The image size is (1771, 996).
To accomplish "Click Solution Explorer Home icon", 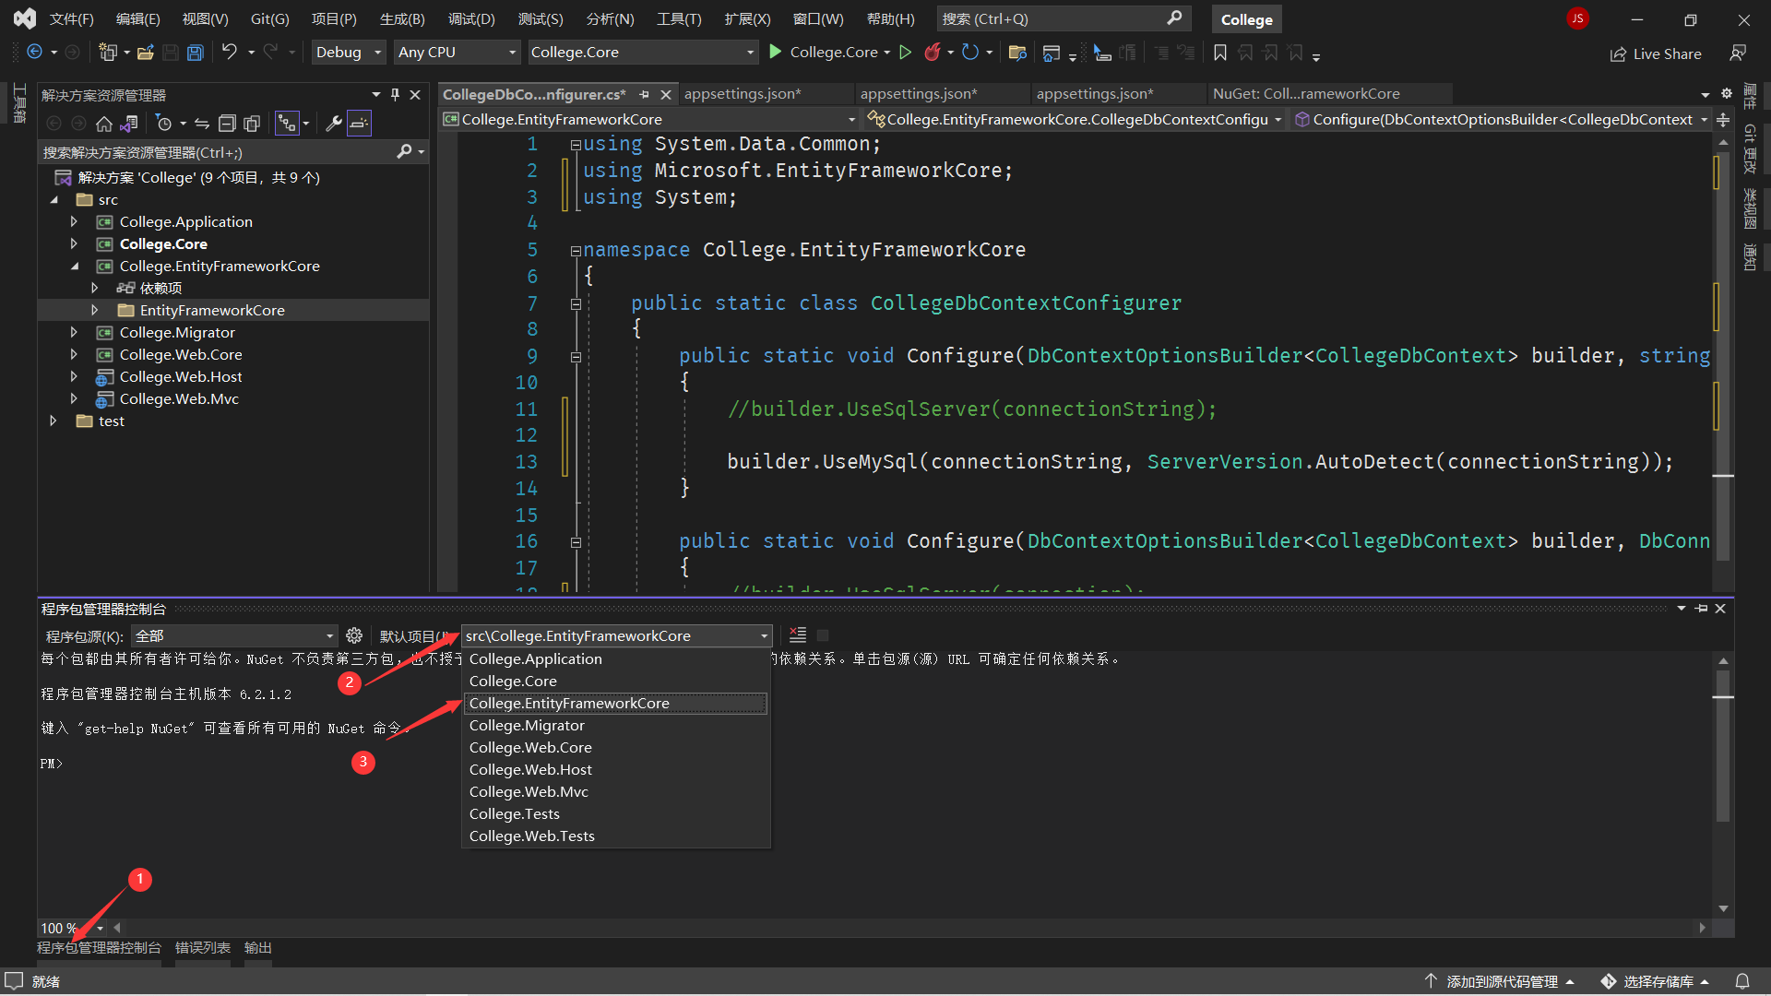I will [104, 124].
